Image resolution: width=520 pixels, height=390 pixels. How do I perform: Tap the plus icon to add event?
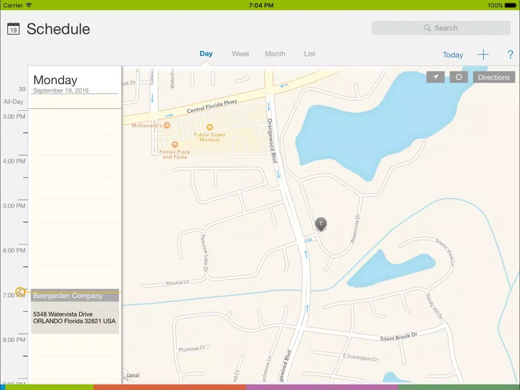[x=483, y=55]
